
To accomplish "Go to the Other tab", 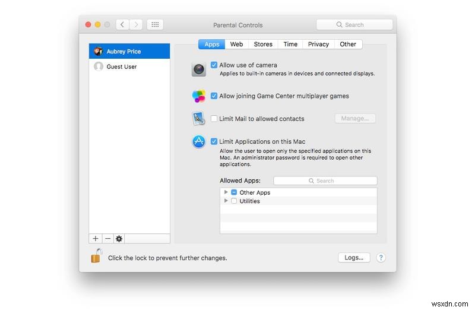I will click(348, 44).
